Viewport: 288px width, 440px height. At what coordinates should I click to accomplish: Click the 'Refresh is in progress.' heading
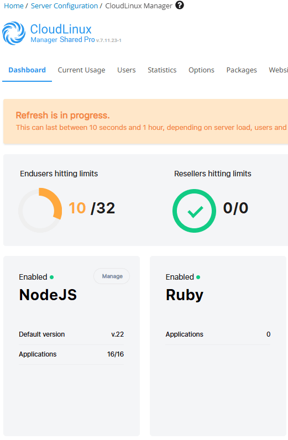[x=62, y=116]
